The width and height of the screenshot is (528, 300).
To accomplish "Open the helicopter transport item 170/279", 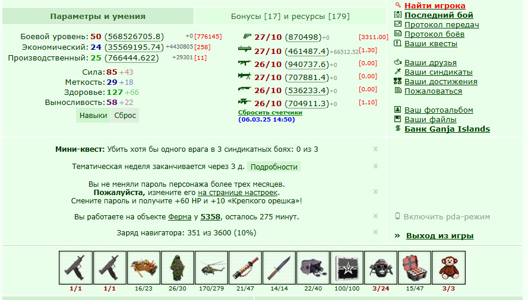I will tap(211, 268).
